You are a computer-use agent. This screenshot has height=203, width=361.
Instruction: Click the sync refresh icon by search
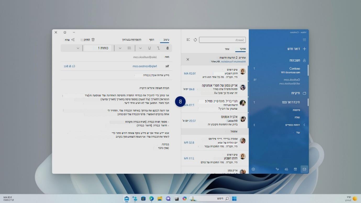click(x=195, y=40)
